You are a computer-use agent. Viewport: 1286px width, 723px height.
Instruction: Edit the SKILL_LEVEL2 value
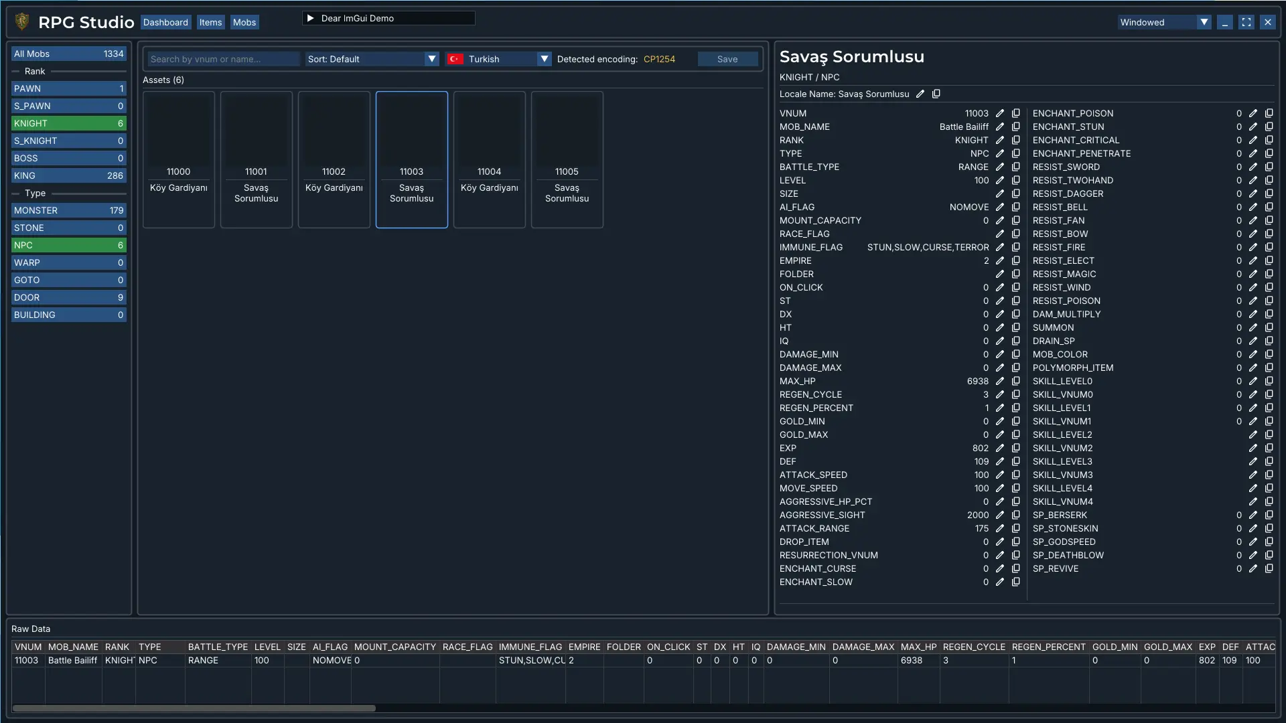click(x=1253, y=434)
